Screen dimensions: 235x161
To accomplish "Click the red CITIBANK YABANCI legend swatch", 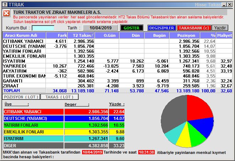I will (x=33, y=112).
